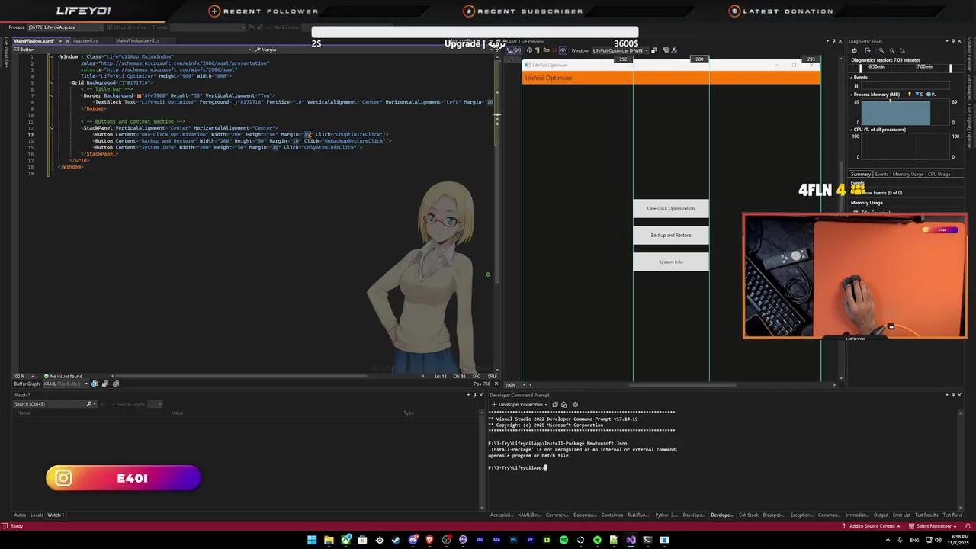Click the select element icon in XAML Live Preview
The width and height of the screenshot is (976, 549).
[x=510, y=50]
